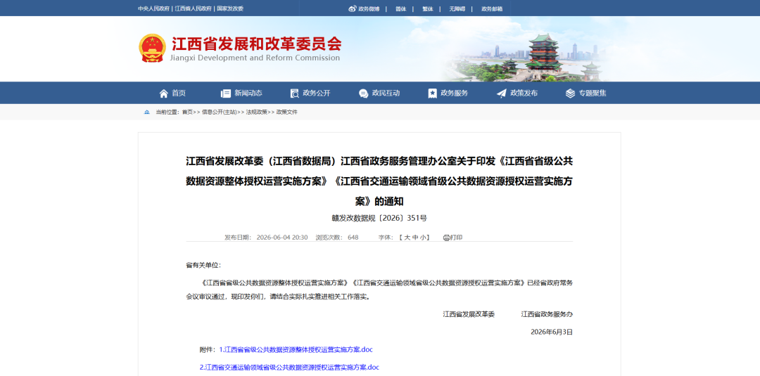Click the home icon in navigation bar
This screenshot has width=760, height=376.
pos(164,93)
